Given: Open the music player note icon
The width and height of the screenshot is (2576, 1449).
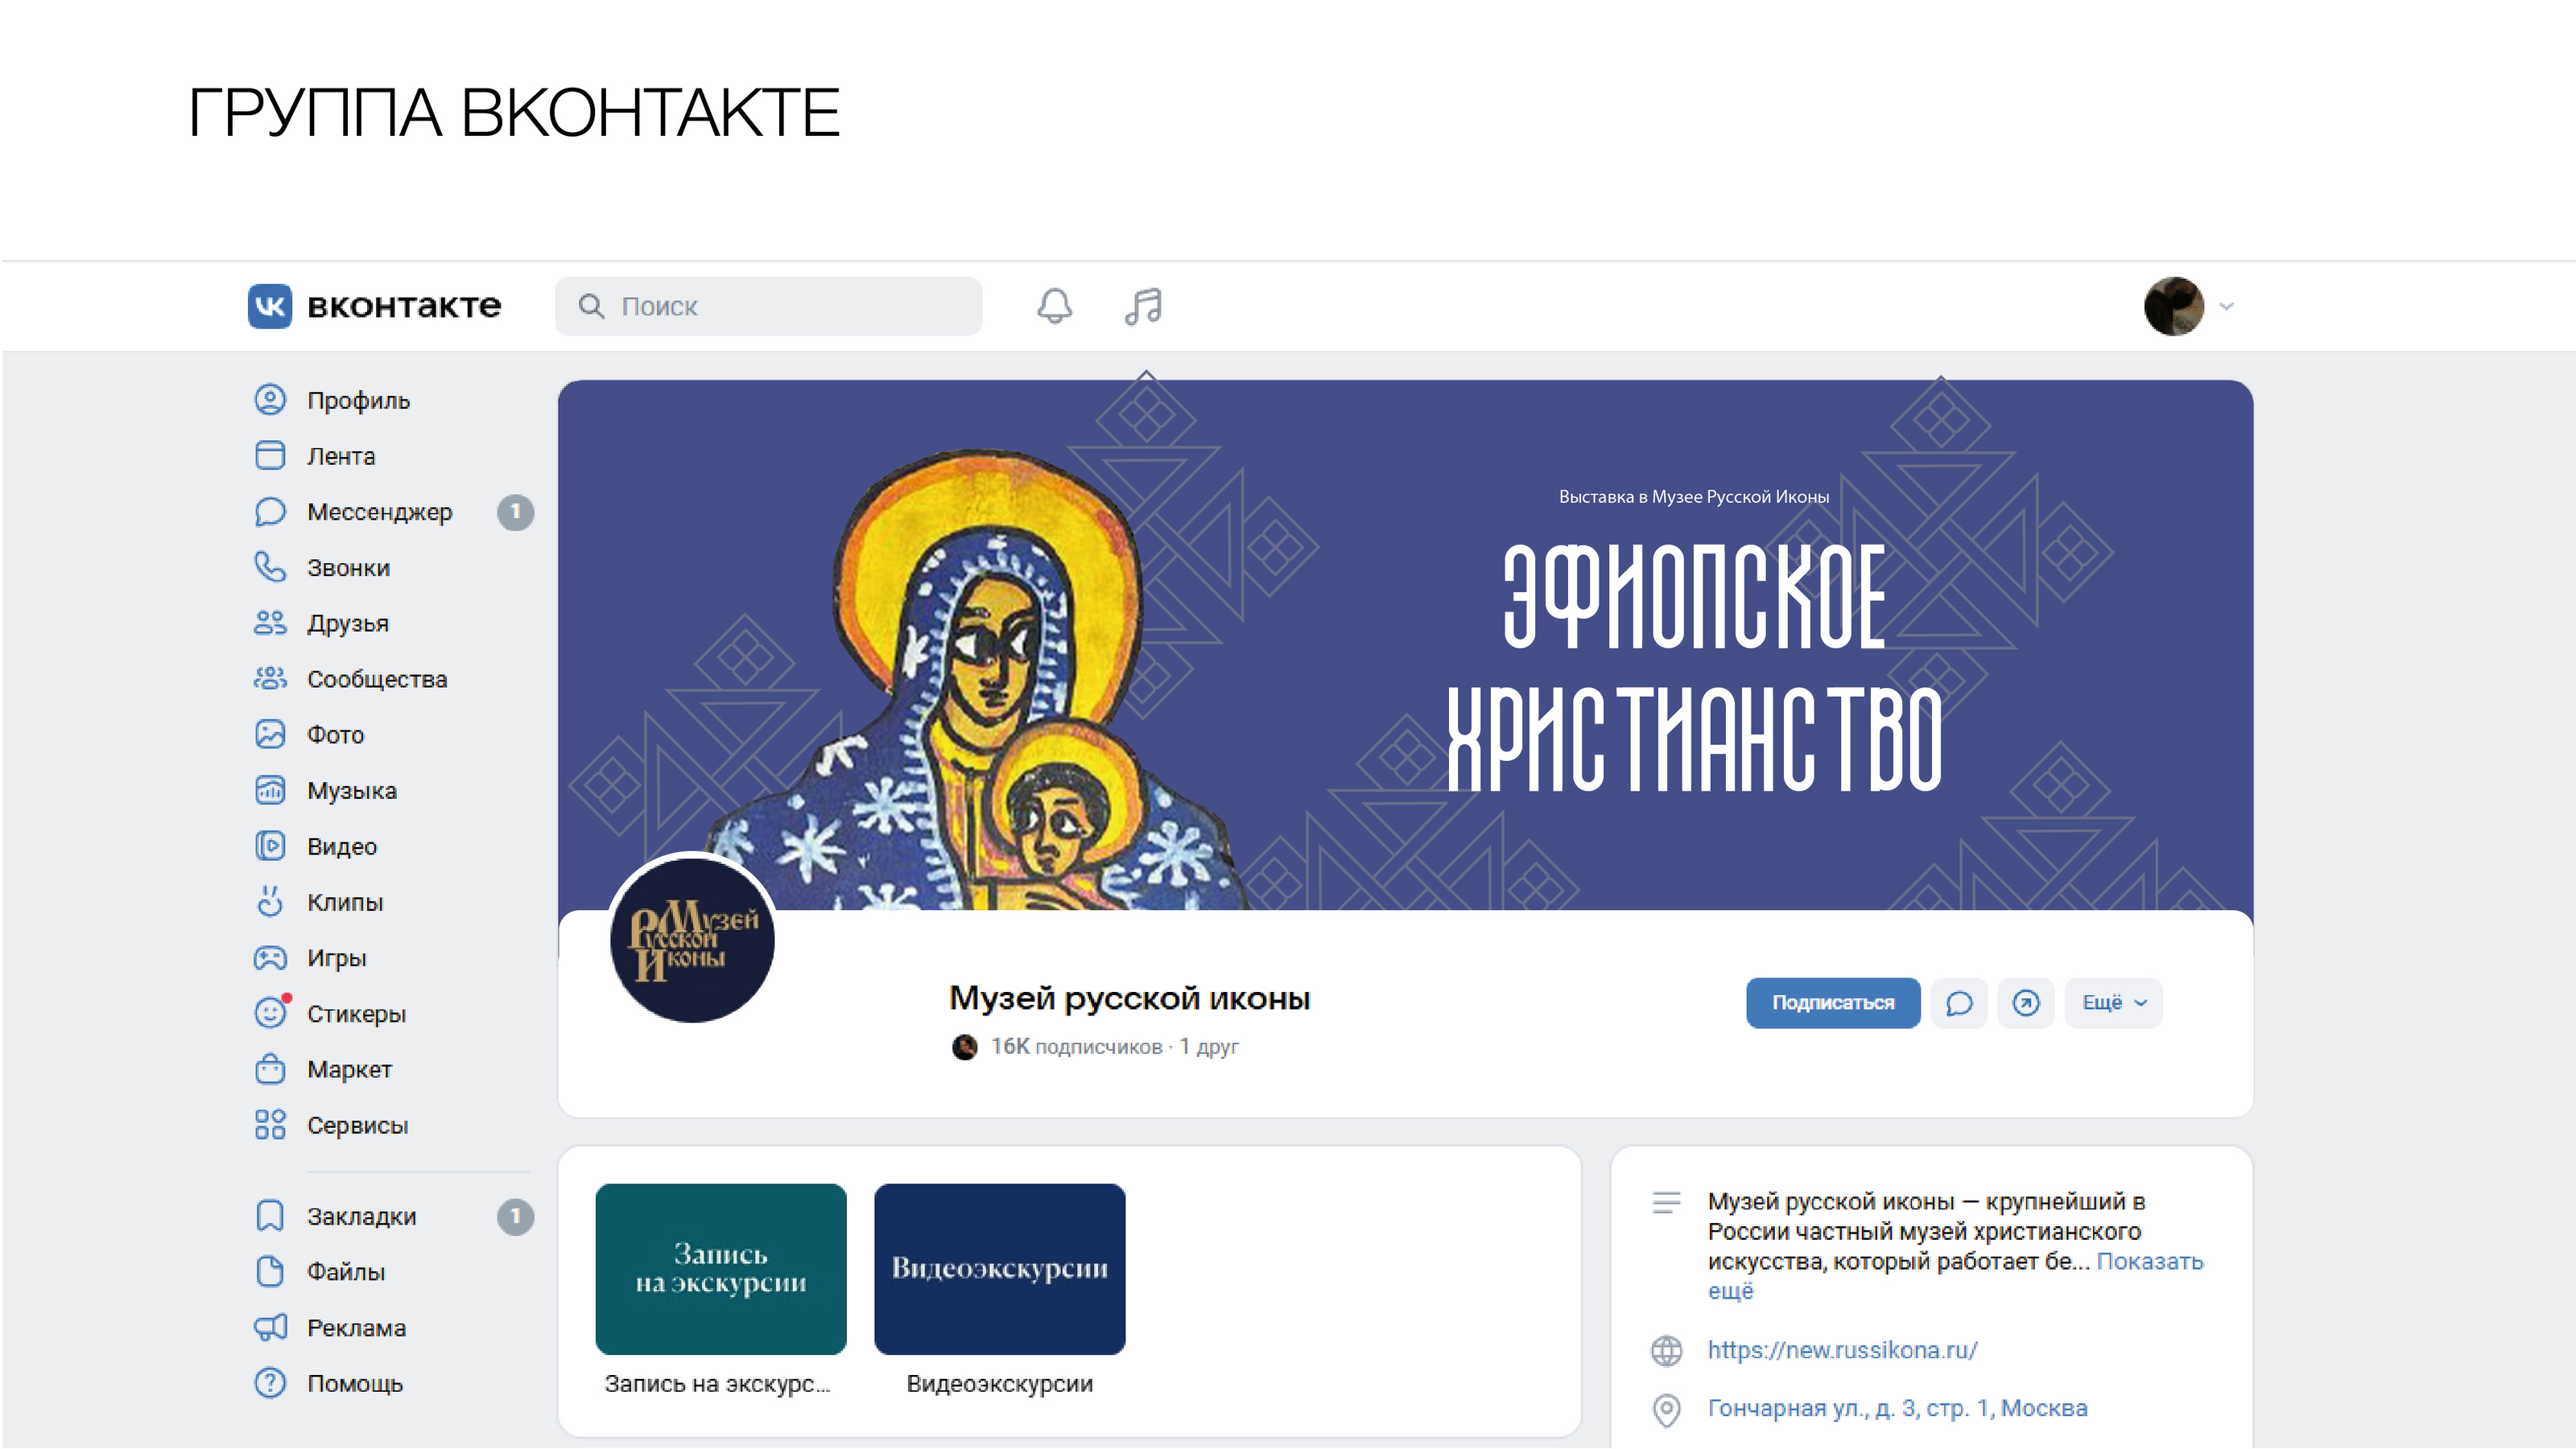Looking at the screenshot, I should click(1143, 306).
